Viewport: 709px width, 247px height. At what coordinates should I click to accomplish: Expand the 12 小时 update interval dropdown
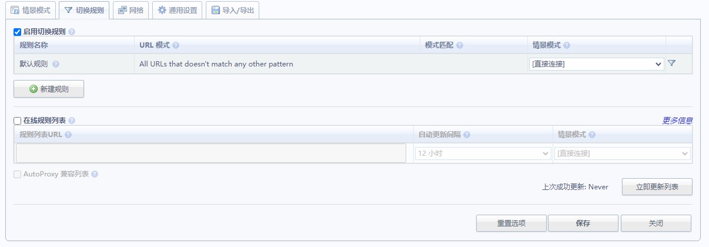(x=483, y=153)
